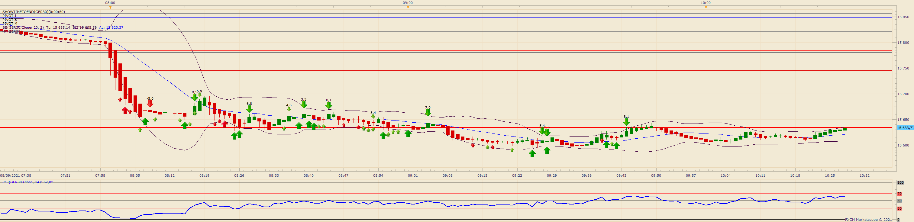Select the green down arrow labeled 5,4
914x222 pixels.
(x=542, y=131)
